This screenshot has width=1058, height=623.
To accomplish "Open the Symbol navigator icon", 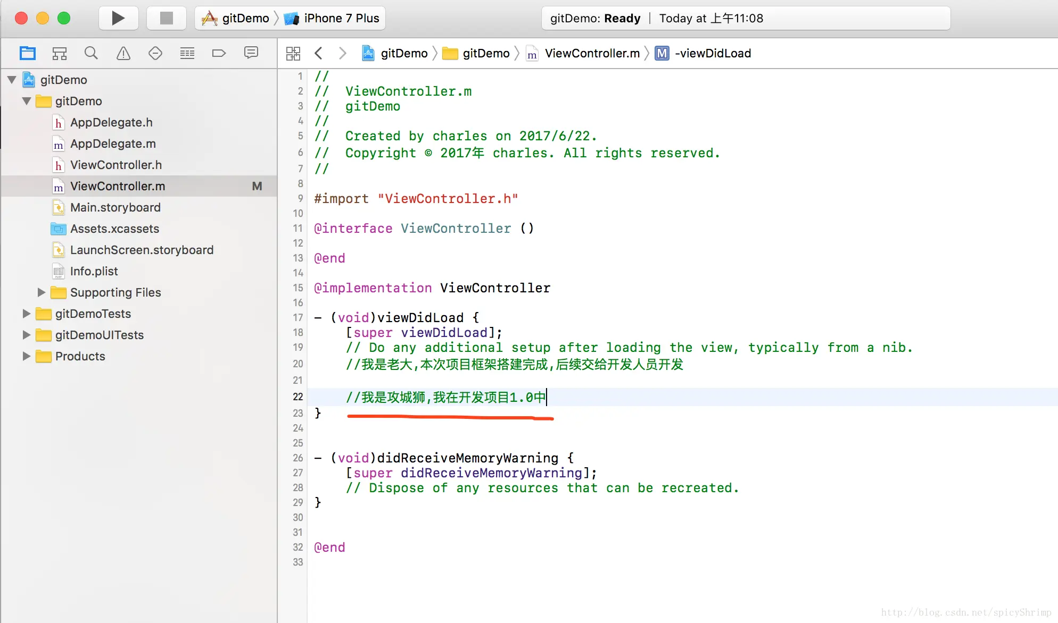I will 59,53.
